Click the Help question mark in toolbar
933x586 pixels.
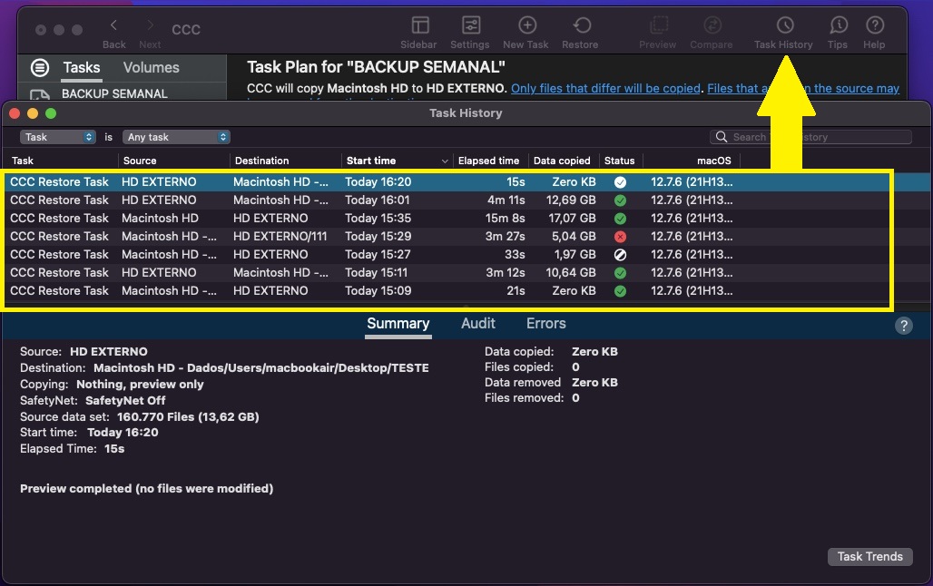click(875, 26)
